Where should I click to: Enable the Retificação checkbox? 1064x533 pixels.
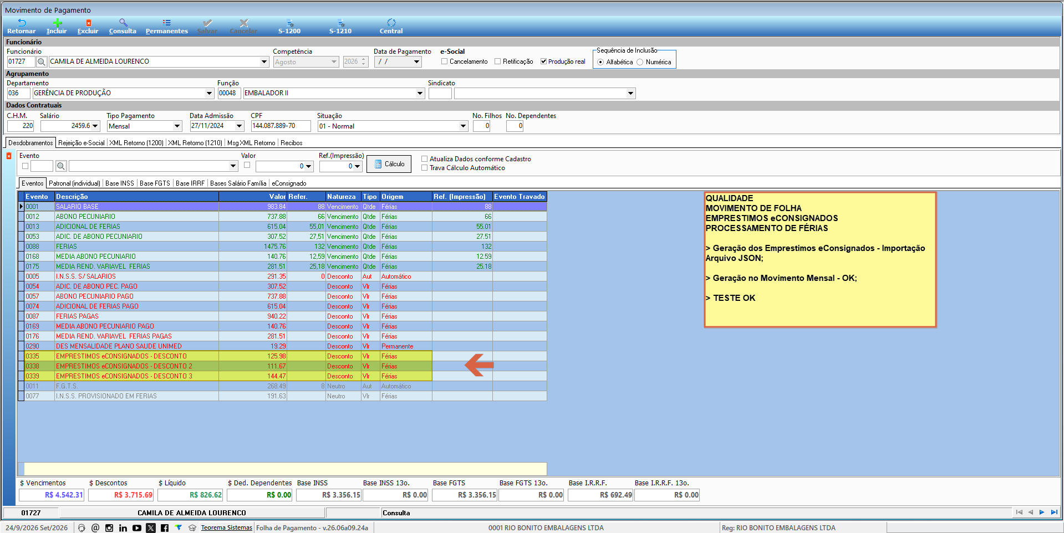click(x=497, y=61)
